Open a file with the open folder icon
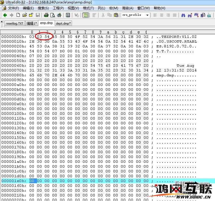 [25, 15]
